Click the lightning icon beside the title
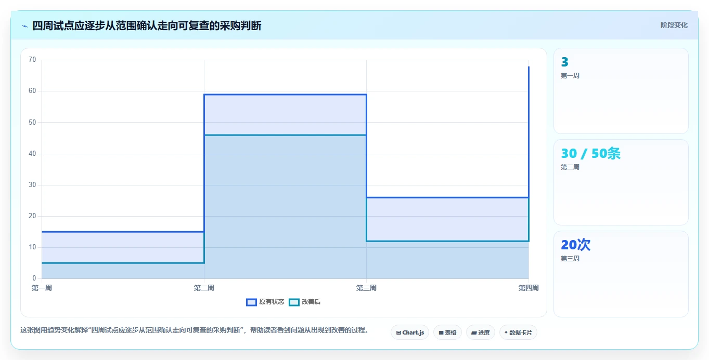This screenshot has height=360, width=709. coord(24,25)
